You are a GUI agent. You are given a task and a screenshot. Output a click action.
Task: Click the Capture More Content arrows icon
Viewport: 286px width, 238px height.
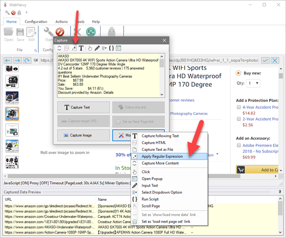(x=59, y=48)
